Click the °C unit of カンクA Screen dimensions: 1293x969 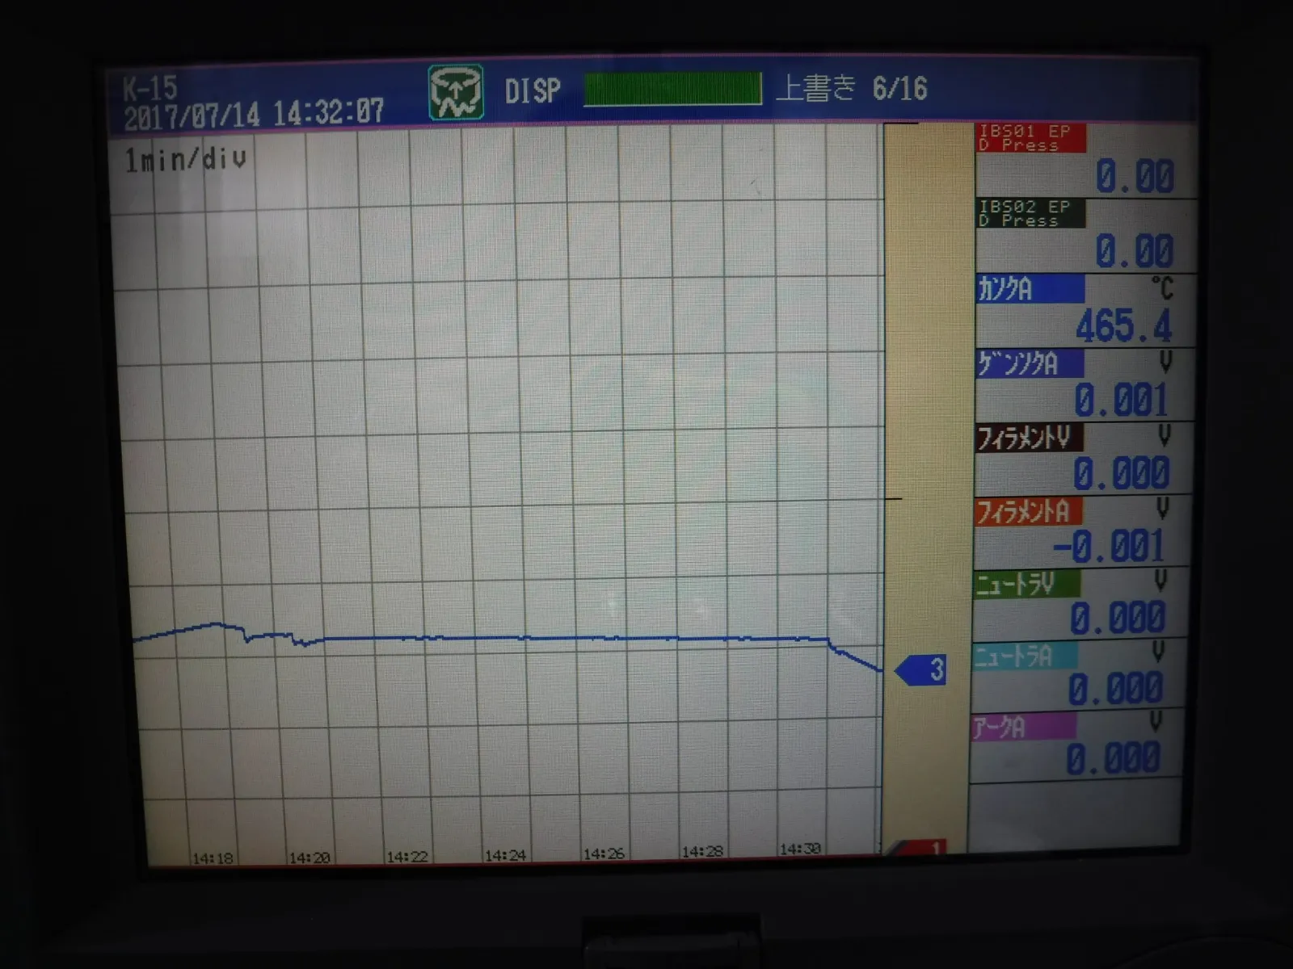pyautogui.click(x=1162, y=288)
